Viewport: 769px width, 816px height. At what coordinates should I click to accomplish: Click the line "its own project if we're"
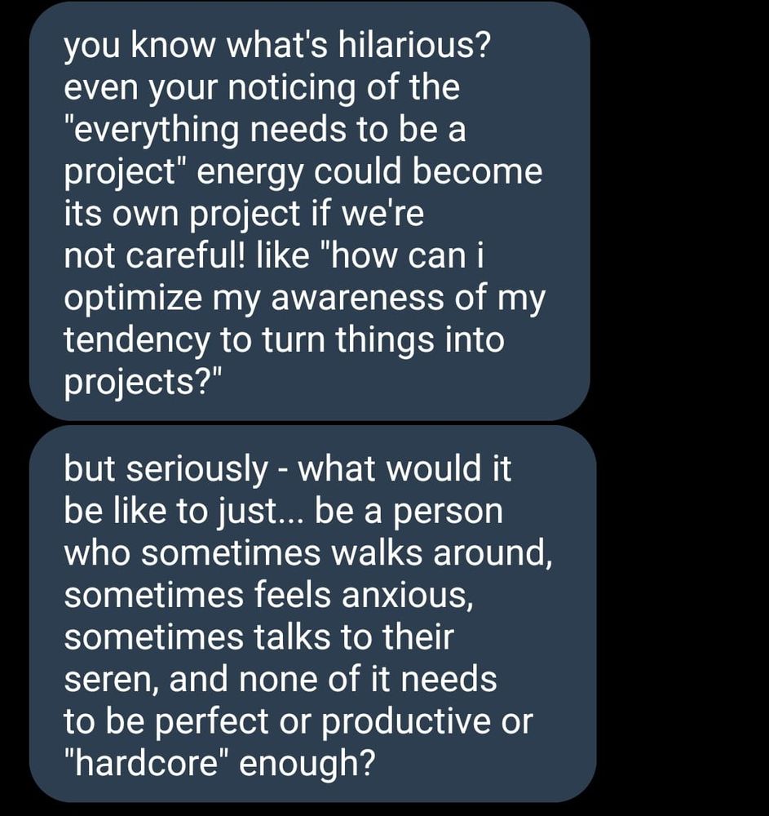[x=245, y=215]
